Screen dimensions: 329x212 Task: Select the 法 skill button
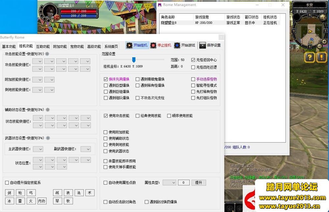pyautogui.click(x=79, y=193)
